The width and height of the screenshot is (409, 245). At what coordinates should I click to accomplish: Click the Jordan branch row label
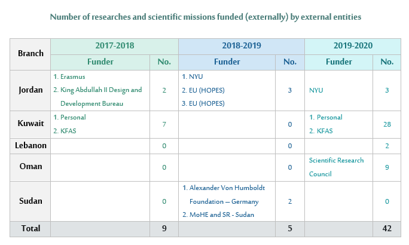pos(30,90)
